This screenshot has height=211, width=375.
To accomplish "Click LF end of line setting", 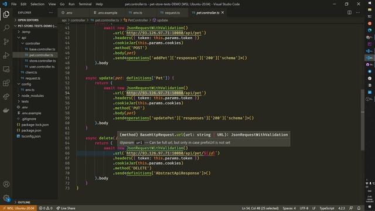I will pyautogui.click(x=313, y=208).
